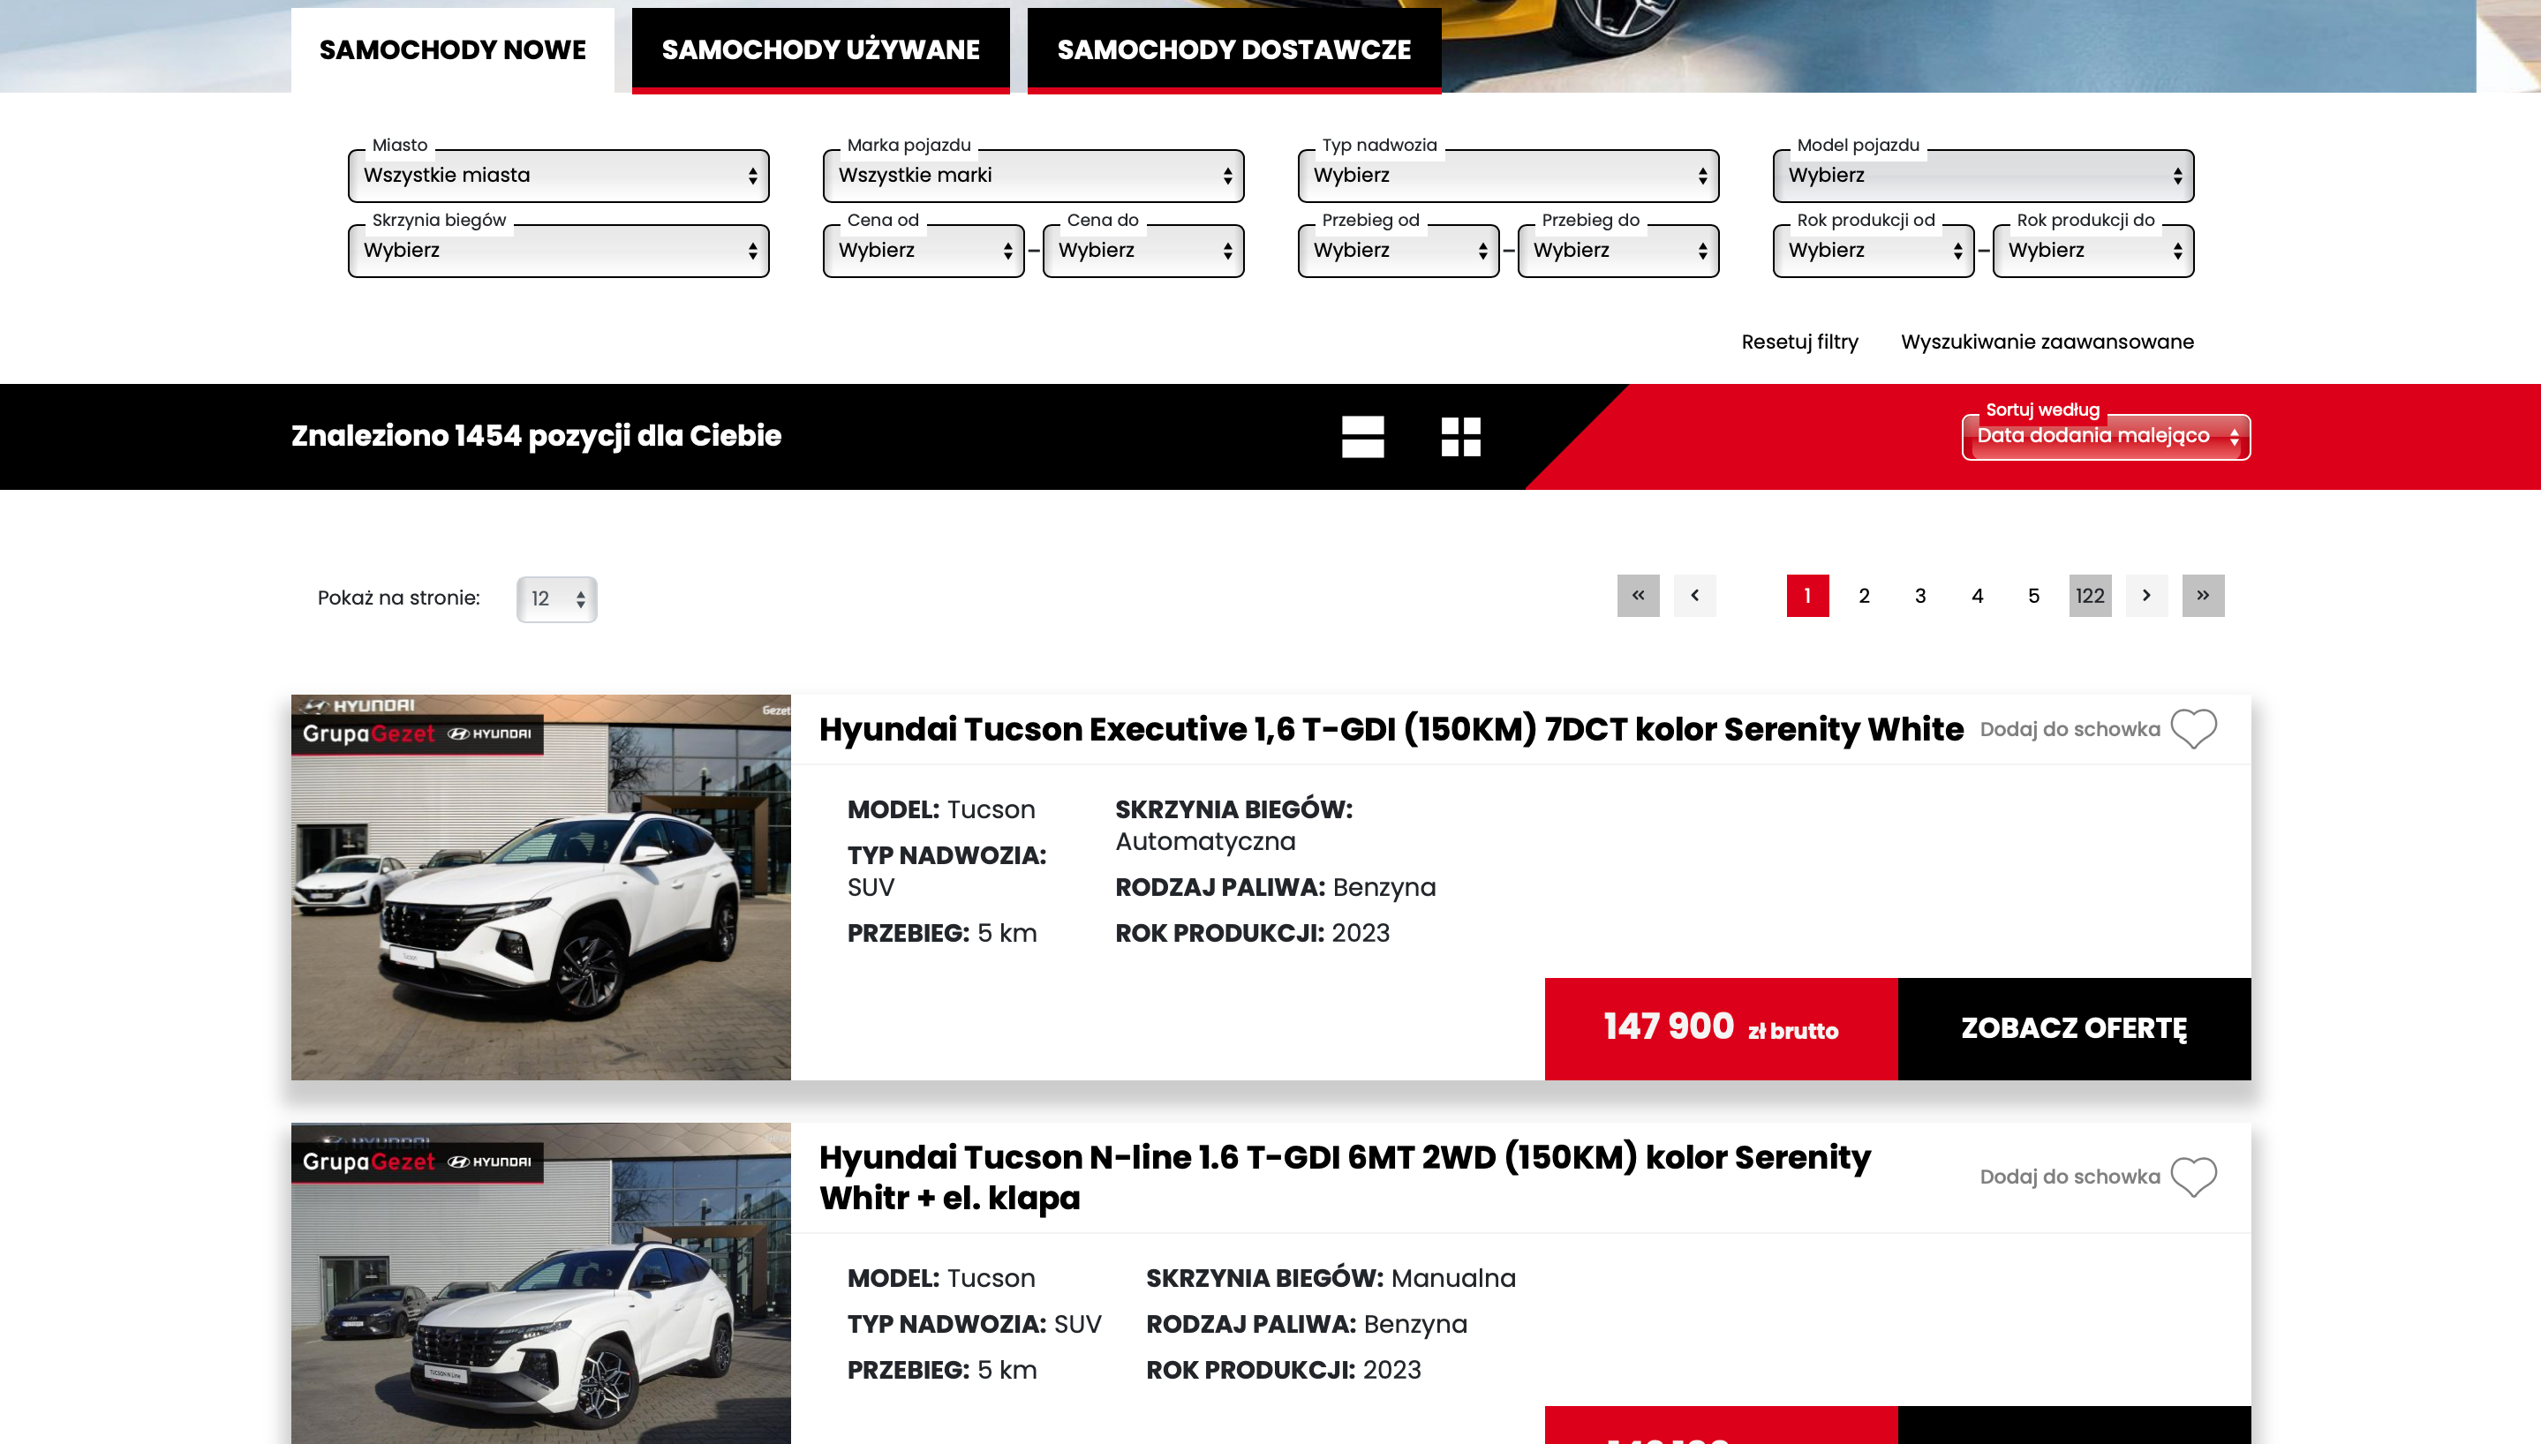Click Resetuj filtry link
This screenshot has width=2541, height=1444.
[1799, 342]
